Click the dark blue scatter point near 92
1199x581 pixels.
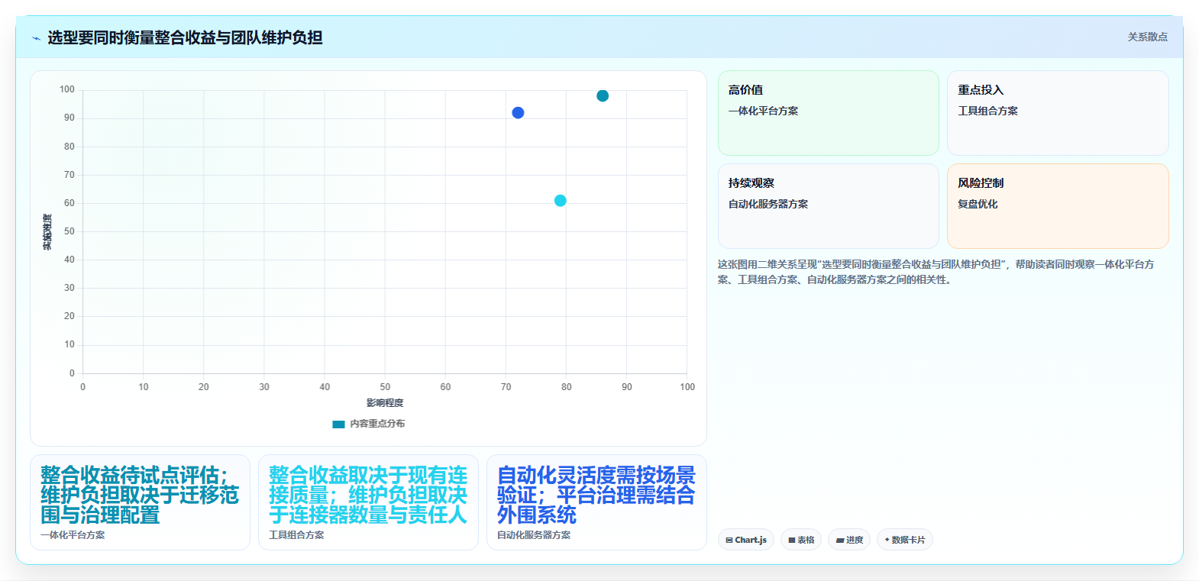coord(518,113)
